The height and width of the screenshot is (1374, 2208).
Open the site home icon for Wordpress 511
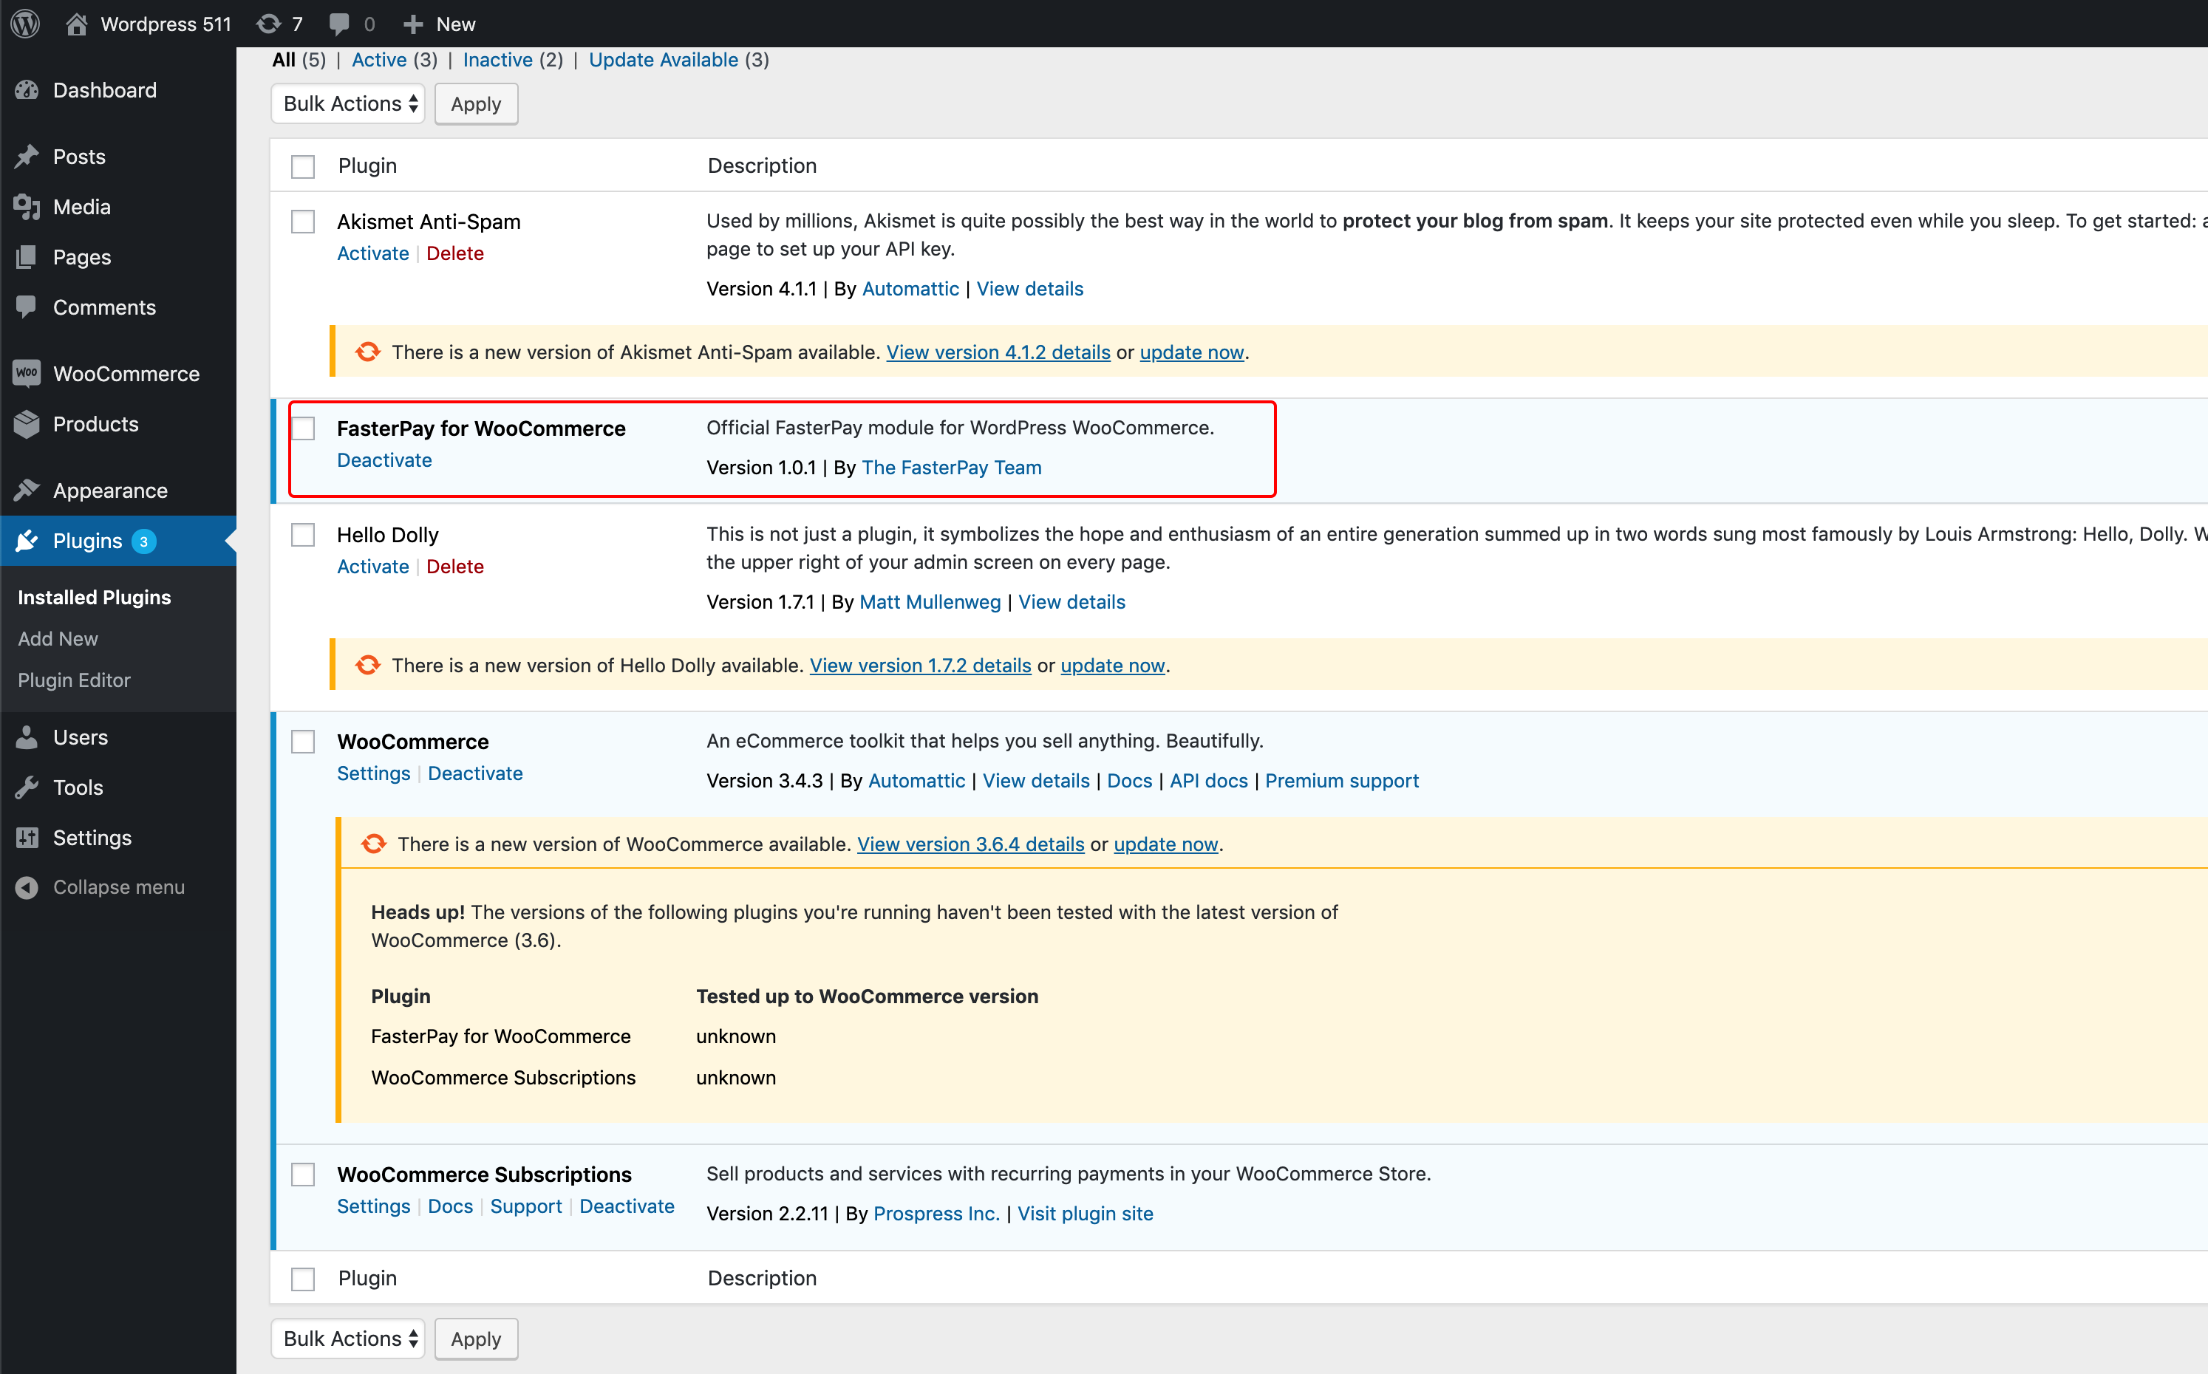pos(76,24)
